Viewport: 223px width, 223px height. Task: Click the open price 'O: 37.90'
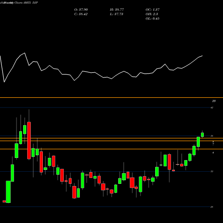click(81, 10)
